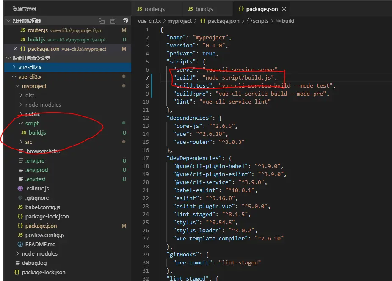Click the "serve" script key
The image size is (392, 281).
[184, 69]
